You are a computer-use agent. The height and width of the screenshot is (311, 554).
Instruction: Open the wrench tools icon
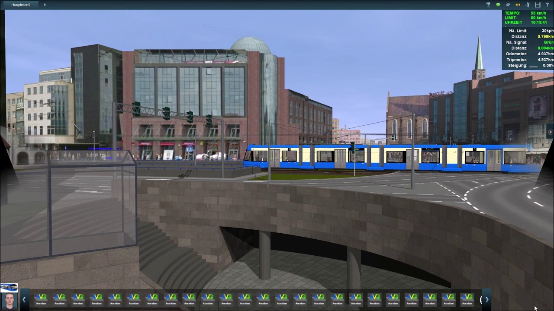[x=528, y=5]
